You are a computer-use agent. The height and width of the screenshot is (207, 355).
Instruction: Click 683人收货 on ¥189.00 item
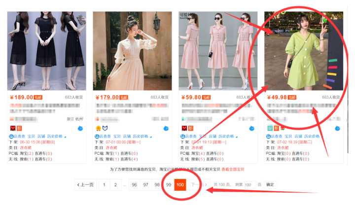(74, 97)
